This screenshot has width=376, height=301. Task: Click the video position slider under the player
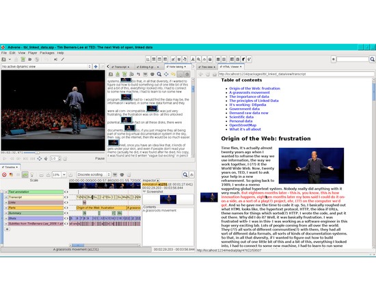tap(65, 153)
